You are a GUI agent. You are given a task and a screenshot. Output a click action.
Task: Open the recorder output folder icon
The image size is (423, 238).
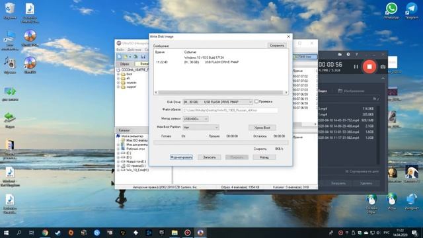(340, 54)
